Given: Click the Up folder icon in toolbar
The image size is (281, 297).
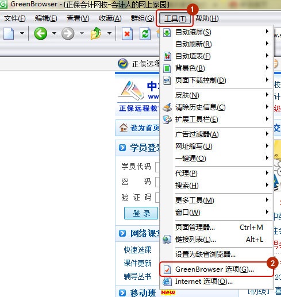Looking at the screenshot, I should 96,33.
